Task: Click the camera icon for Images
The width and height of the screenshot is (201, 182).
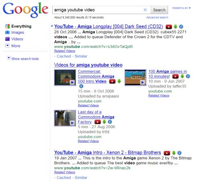Action: (7, 32)
